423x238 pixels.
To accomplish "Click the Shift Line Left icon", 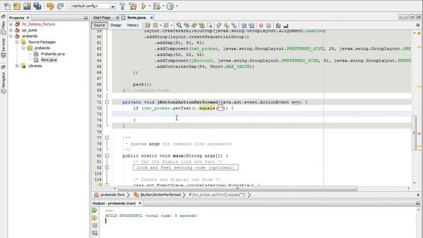I will [x=244, y=25].
